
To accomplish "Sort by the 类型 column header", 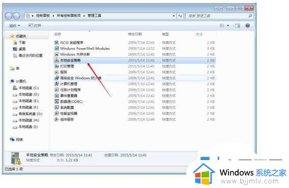I will point(165,34).
